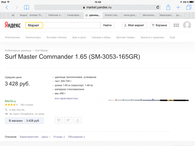Viewport: 195px width, 146px height.
Task: Open Мой маркет
Action: [135, 25]
